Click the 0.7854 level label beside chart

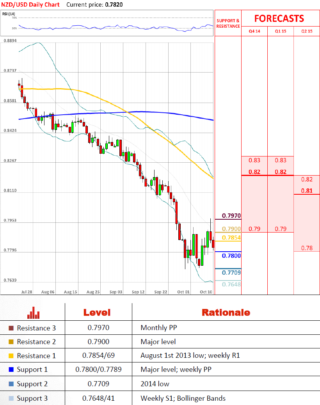231,238
